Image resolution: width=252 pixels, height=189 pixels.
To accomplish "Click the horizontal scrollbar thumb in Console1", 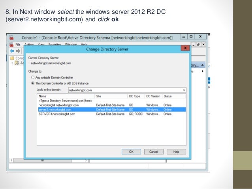I will [x=43, y=160].
